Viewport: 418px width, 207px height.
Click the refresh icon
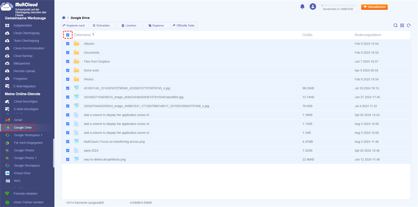(409, 25)
